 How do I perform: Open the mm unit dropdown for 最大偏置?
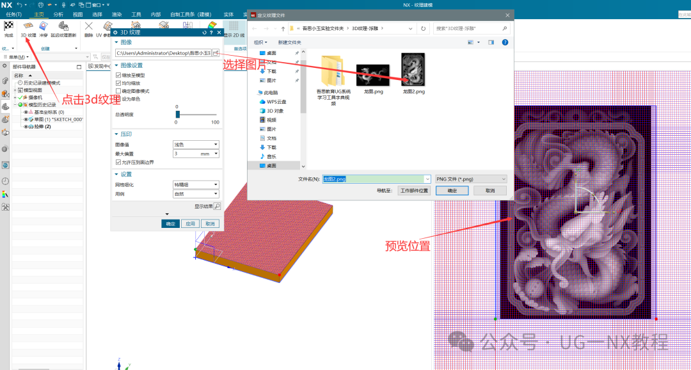coord(216,154)
